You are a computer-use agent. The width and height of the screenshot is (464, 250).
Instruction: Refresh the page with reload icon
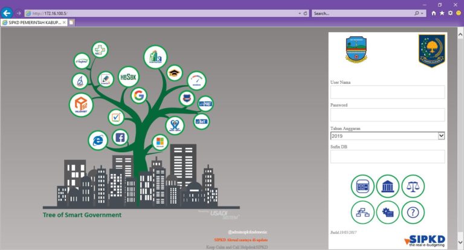click(305, 13)
